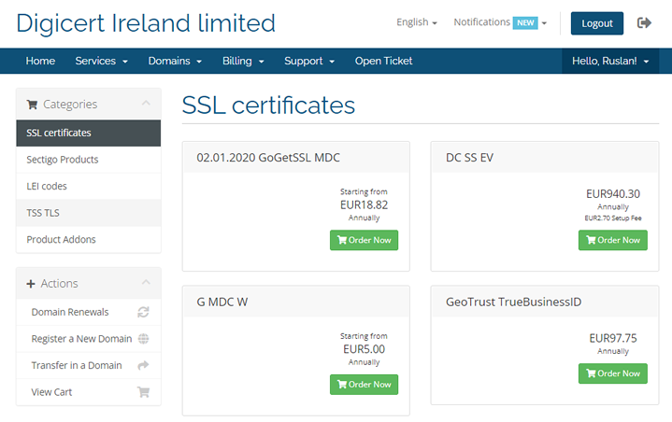Click the GeoTrust TrueBusinessID product title
The height and width of the screenshot is (422, 672).
click(513, 302)
